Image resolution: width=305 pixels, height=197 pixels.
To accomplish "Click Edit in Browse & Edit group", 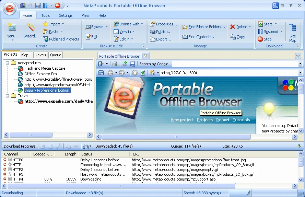I will point(92,37).
